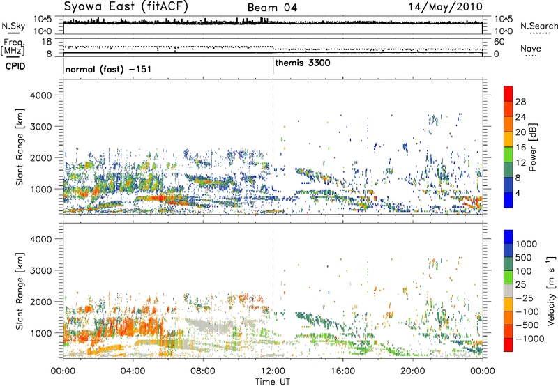Select the "themis 3300" CPID entry
Screen dimensions: 558x386
coord(303,63)
